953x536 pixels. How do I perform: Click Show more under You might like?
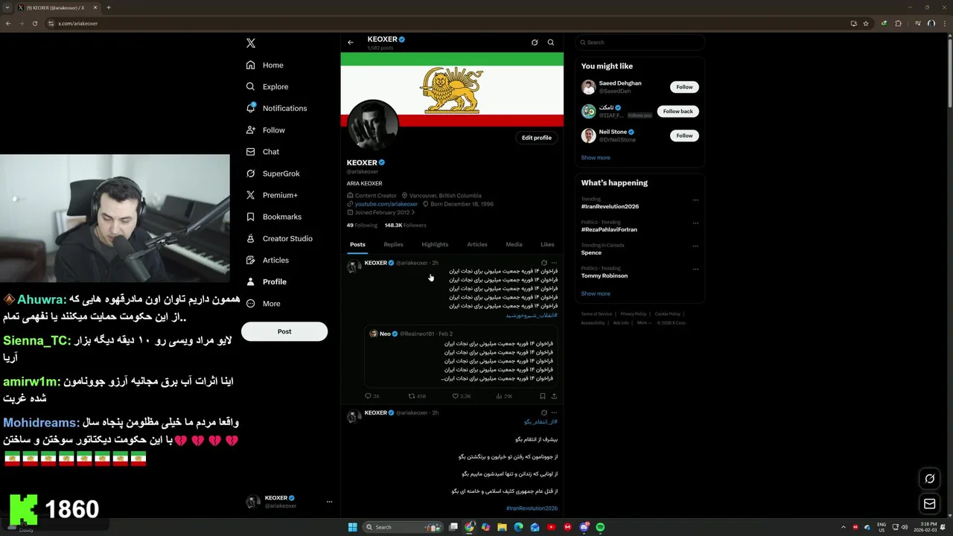click(x=596, y=158)
